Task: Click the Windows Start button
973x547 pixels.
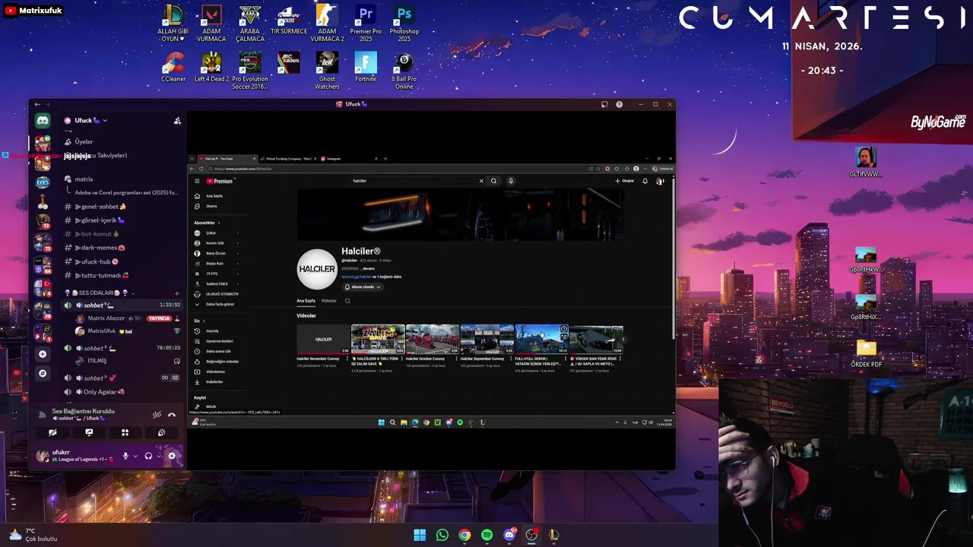Action: tap(420, 535)
